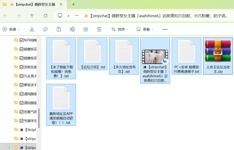Viewport: 234px width, 150px height.
Task: Click the Share icon in toolbar
Action: [x=86, y=29]
